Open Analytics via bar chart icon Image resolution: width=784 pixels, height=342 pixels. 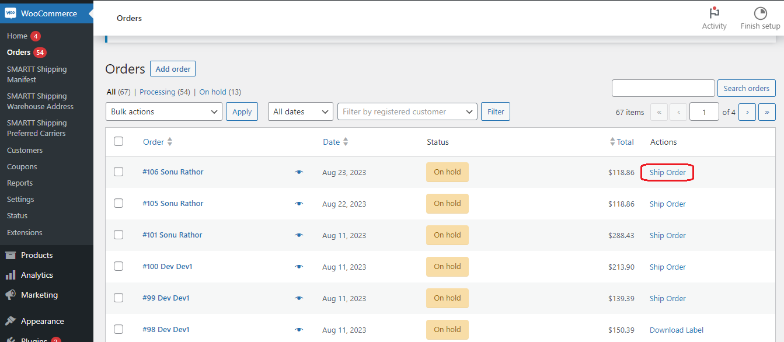[11, 275]
